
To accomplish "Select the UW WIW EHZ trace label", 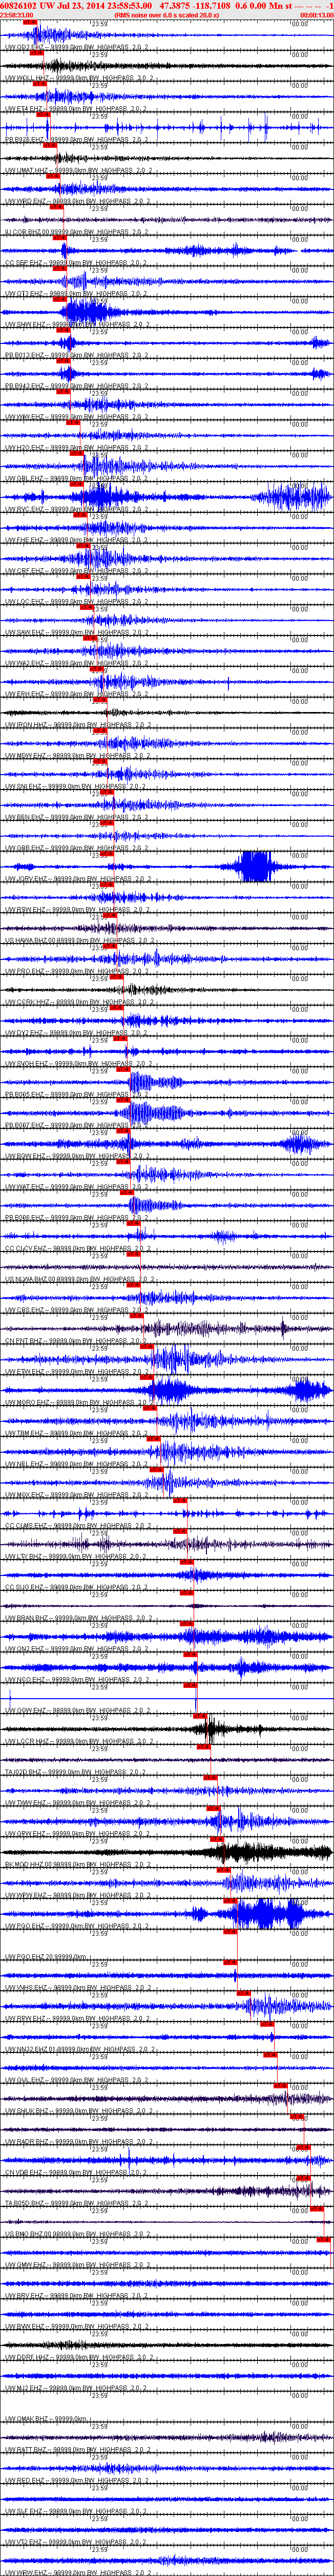I will [x=78, y=417].
